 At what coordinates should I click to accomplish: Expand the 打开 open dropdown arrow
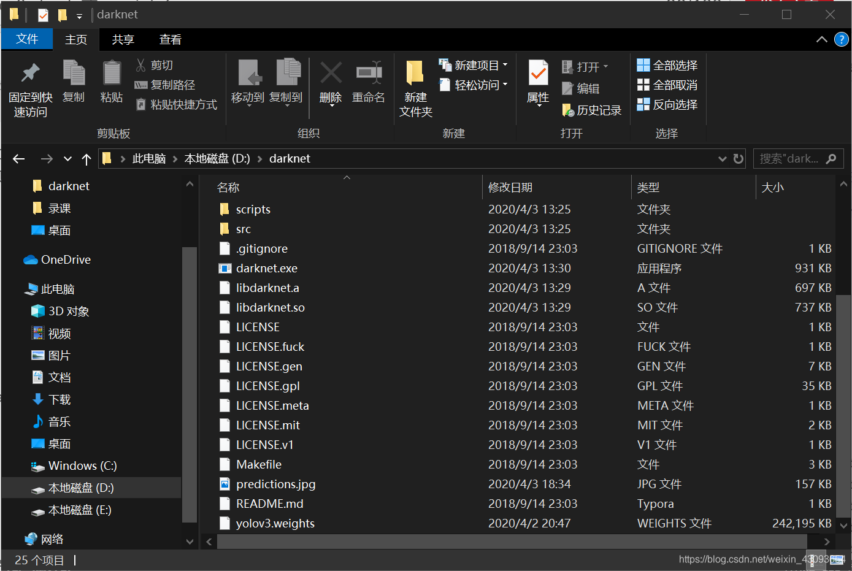(x=606, y=66)
